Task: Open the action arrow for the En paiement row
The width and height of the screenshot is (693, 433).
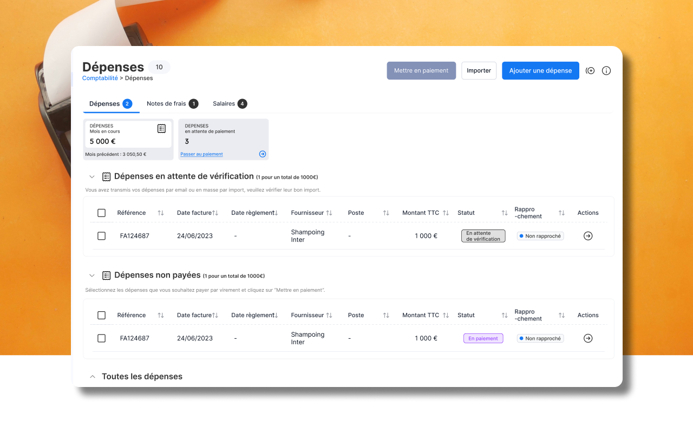Action: [588, 338]
